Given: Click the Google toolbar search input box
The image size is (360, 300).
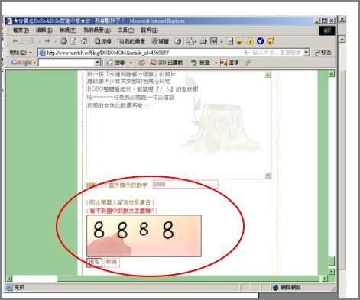Looking at the screenshot, I should [66, 63].
